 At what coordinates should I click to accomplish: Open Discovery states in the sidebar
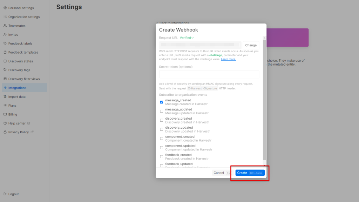tap(20, 61)
